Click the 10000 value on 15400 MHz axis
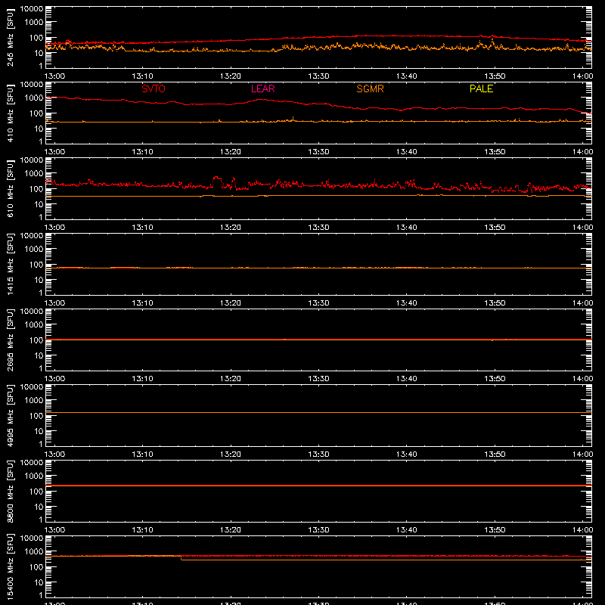The height and width of the screenshot is (605, 605). coord(32,538)
